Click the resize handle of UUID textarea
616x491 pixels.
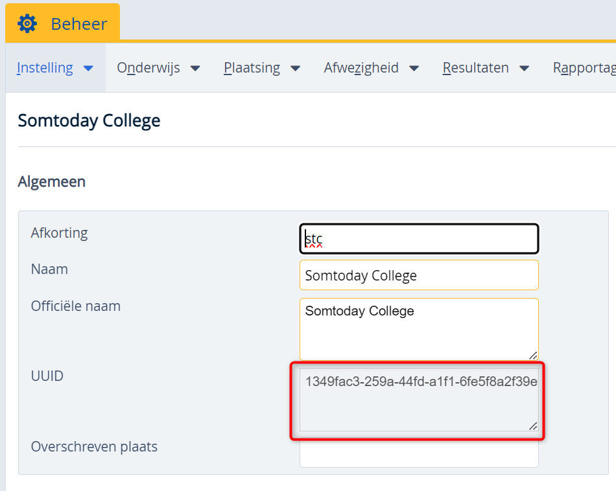click(x=533, y=426)
